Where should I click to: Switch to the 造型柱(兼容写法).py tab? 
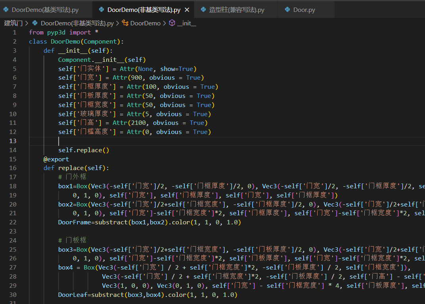[236, 10]
